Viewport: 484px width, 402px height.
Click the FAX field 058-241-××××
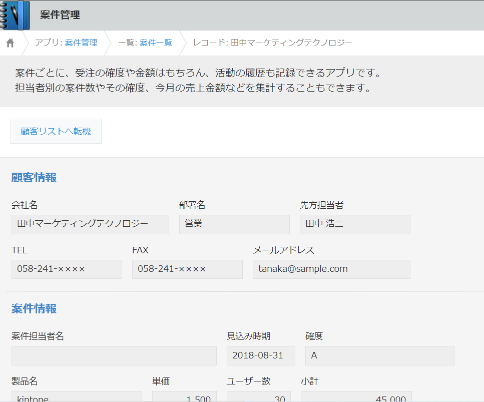coord(187,269)
